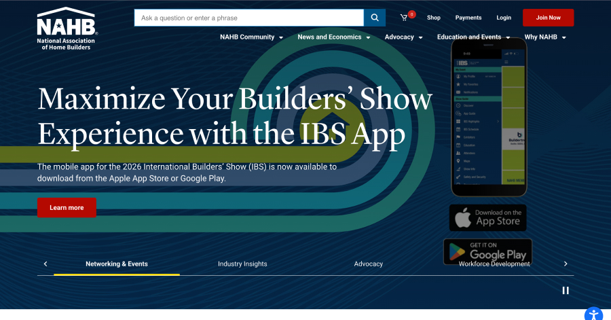
Task: Click the Learn more button
Action: click(67, 208)
